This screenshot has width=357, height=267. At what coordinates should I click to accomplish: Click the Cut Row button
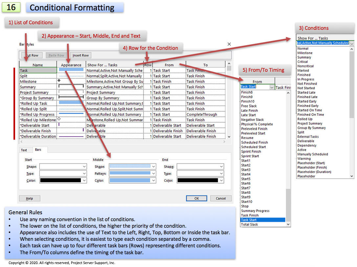pyautogui.click(x=32, y=55)
